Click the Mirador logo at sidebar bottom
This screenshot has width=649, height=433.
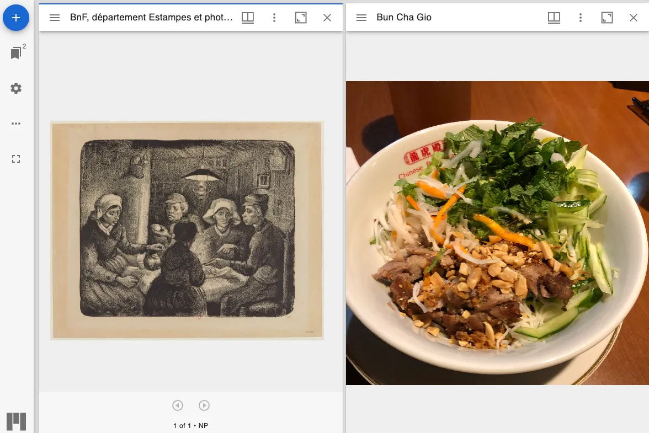tap(16, 422)
